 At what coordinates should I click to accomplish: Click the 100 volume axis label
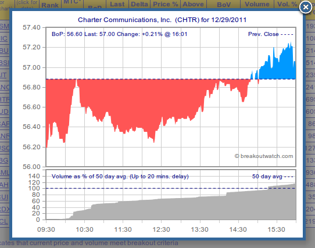(x=34, y=188)
